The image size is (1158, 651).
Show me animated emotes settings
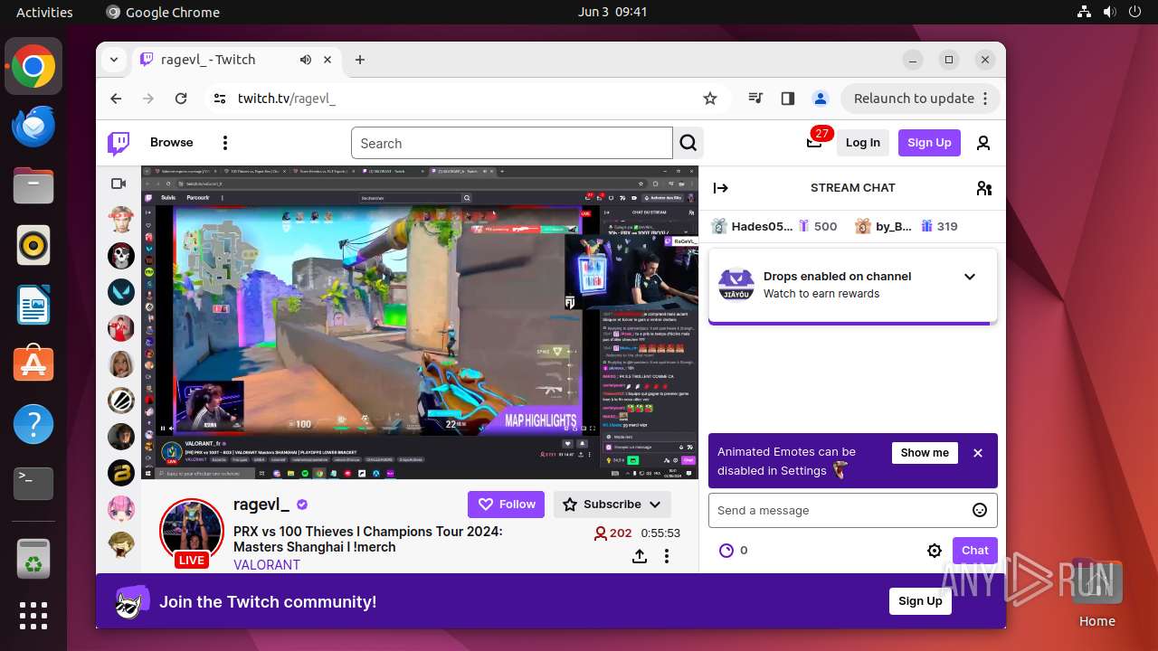(925, 452)
